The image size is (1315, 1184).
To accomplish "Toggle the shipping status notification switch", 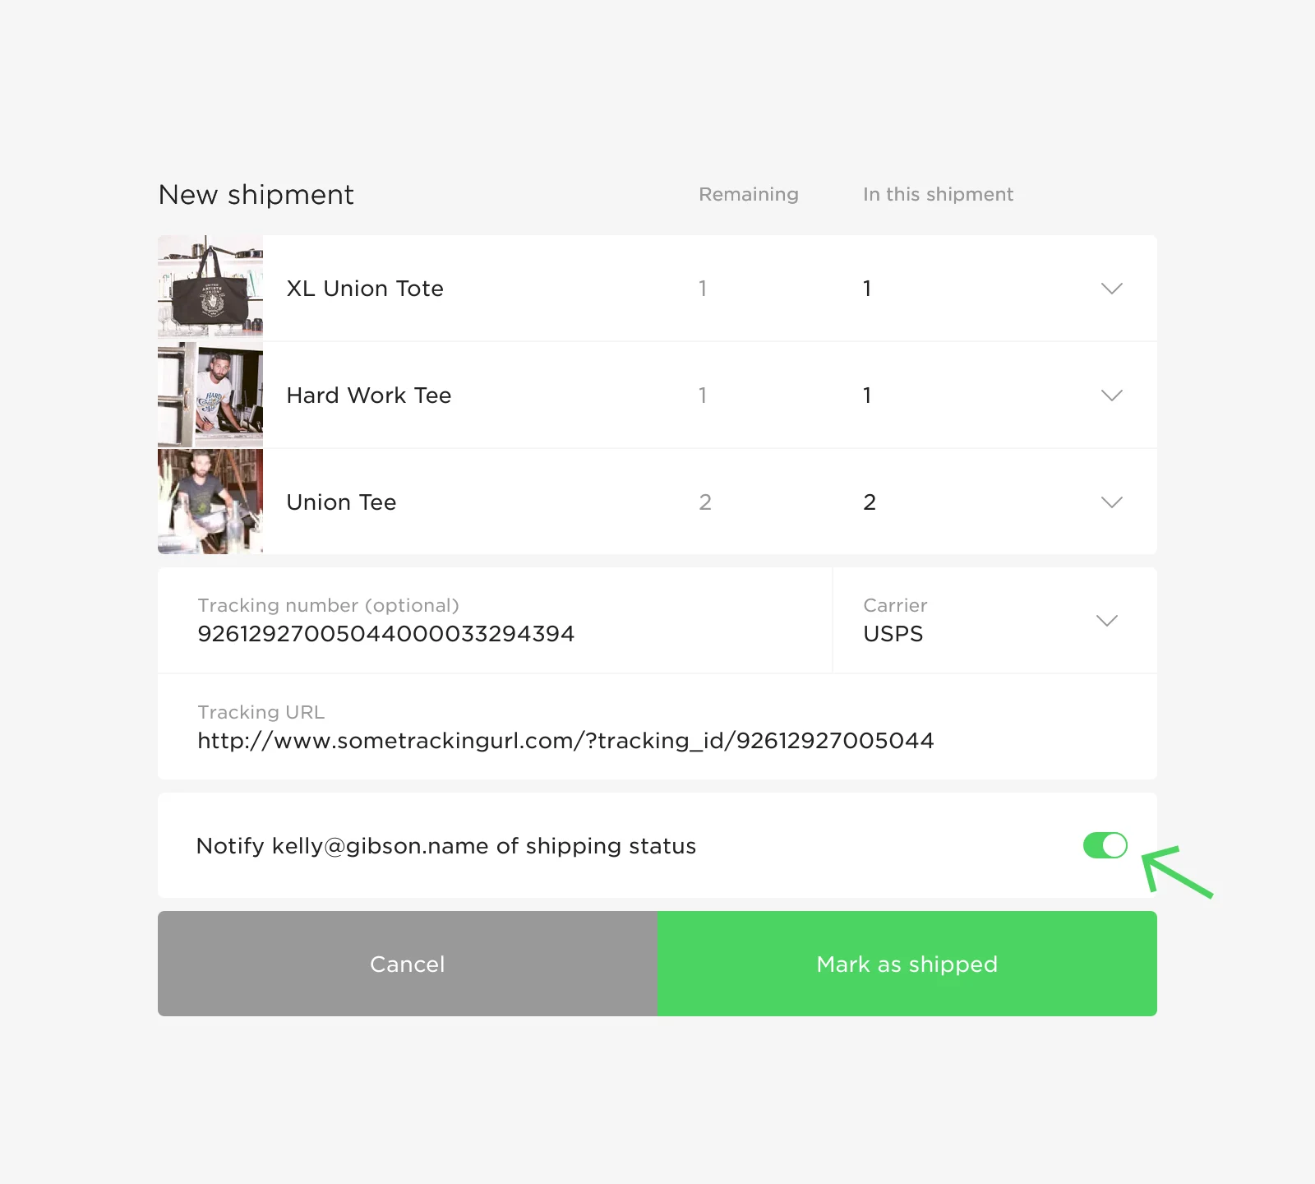I will pyautogui.click(x=1105, y=845).
